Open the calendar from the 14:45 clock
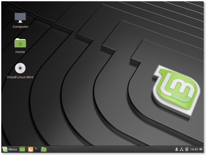This screenshot has width=206, height=155. pyautogui.click(x=194, y=149)
